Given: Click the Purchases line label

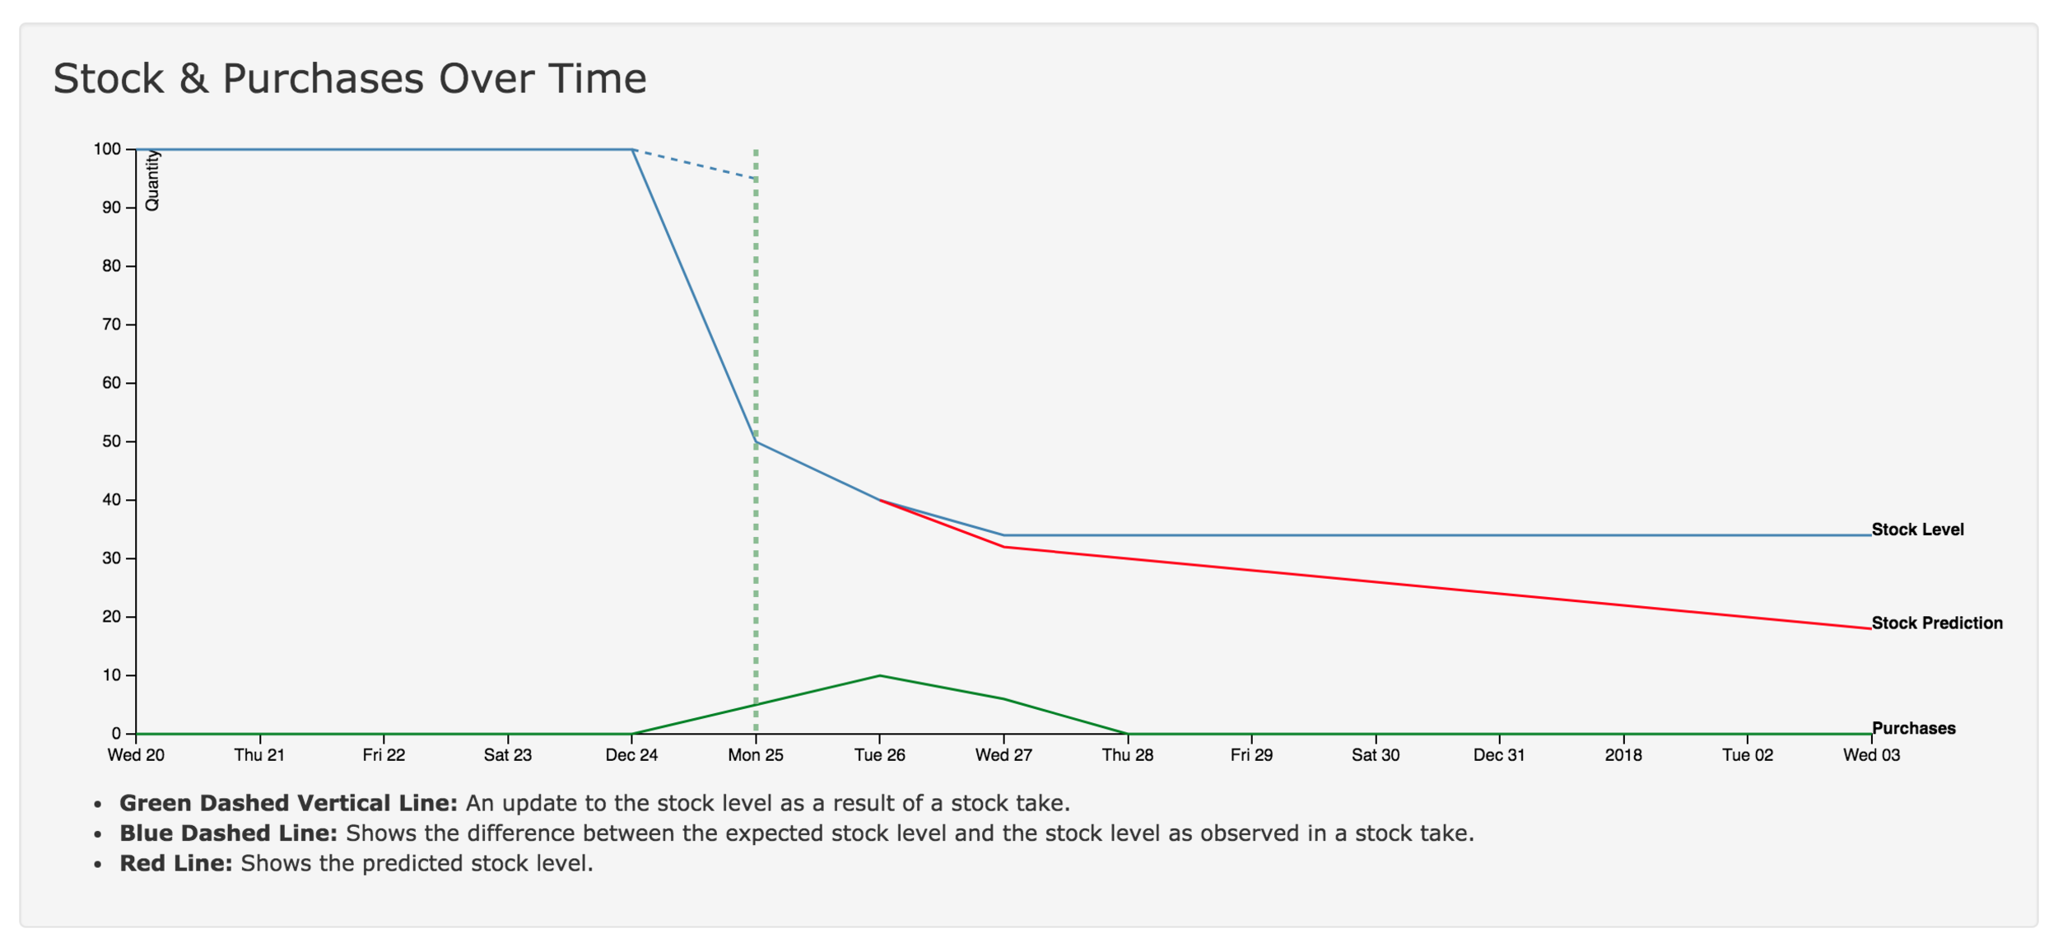Looking at the screenshot, I should pos(1913,729).
